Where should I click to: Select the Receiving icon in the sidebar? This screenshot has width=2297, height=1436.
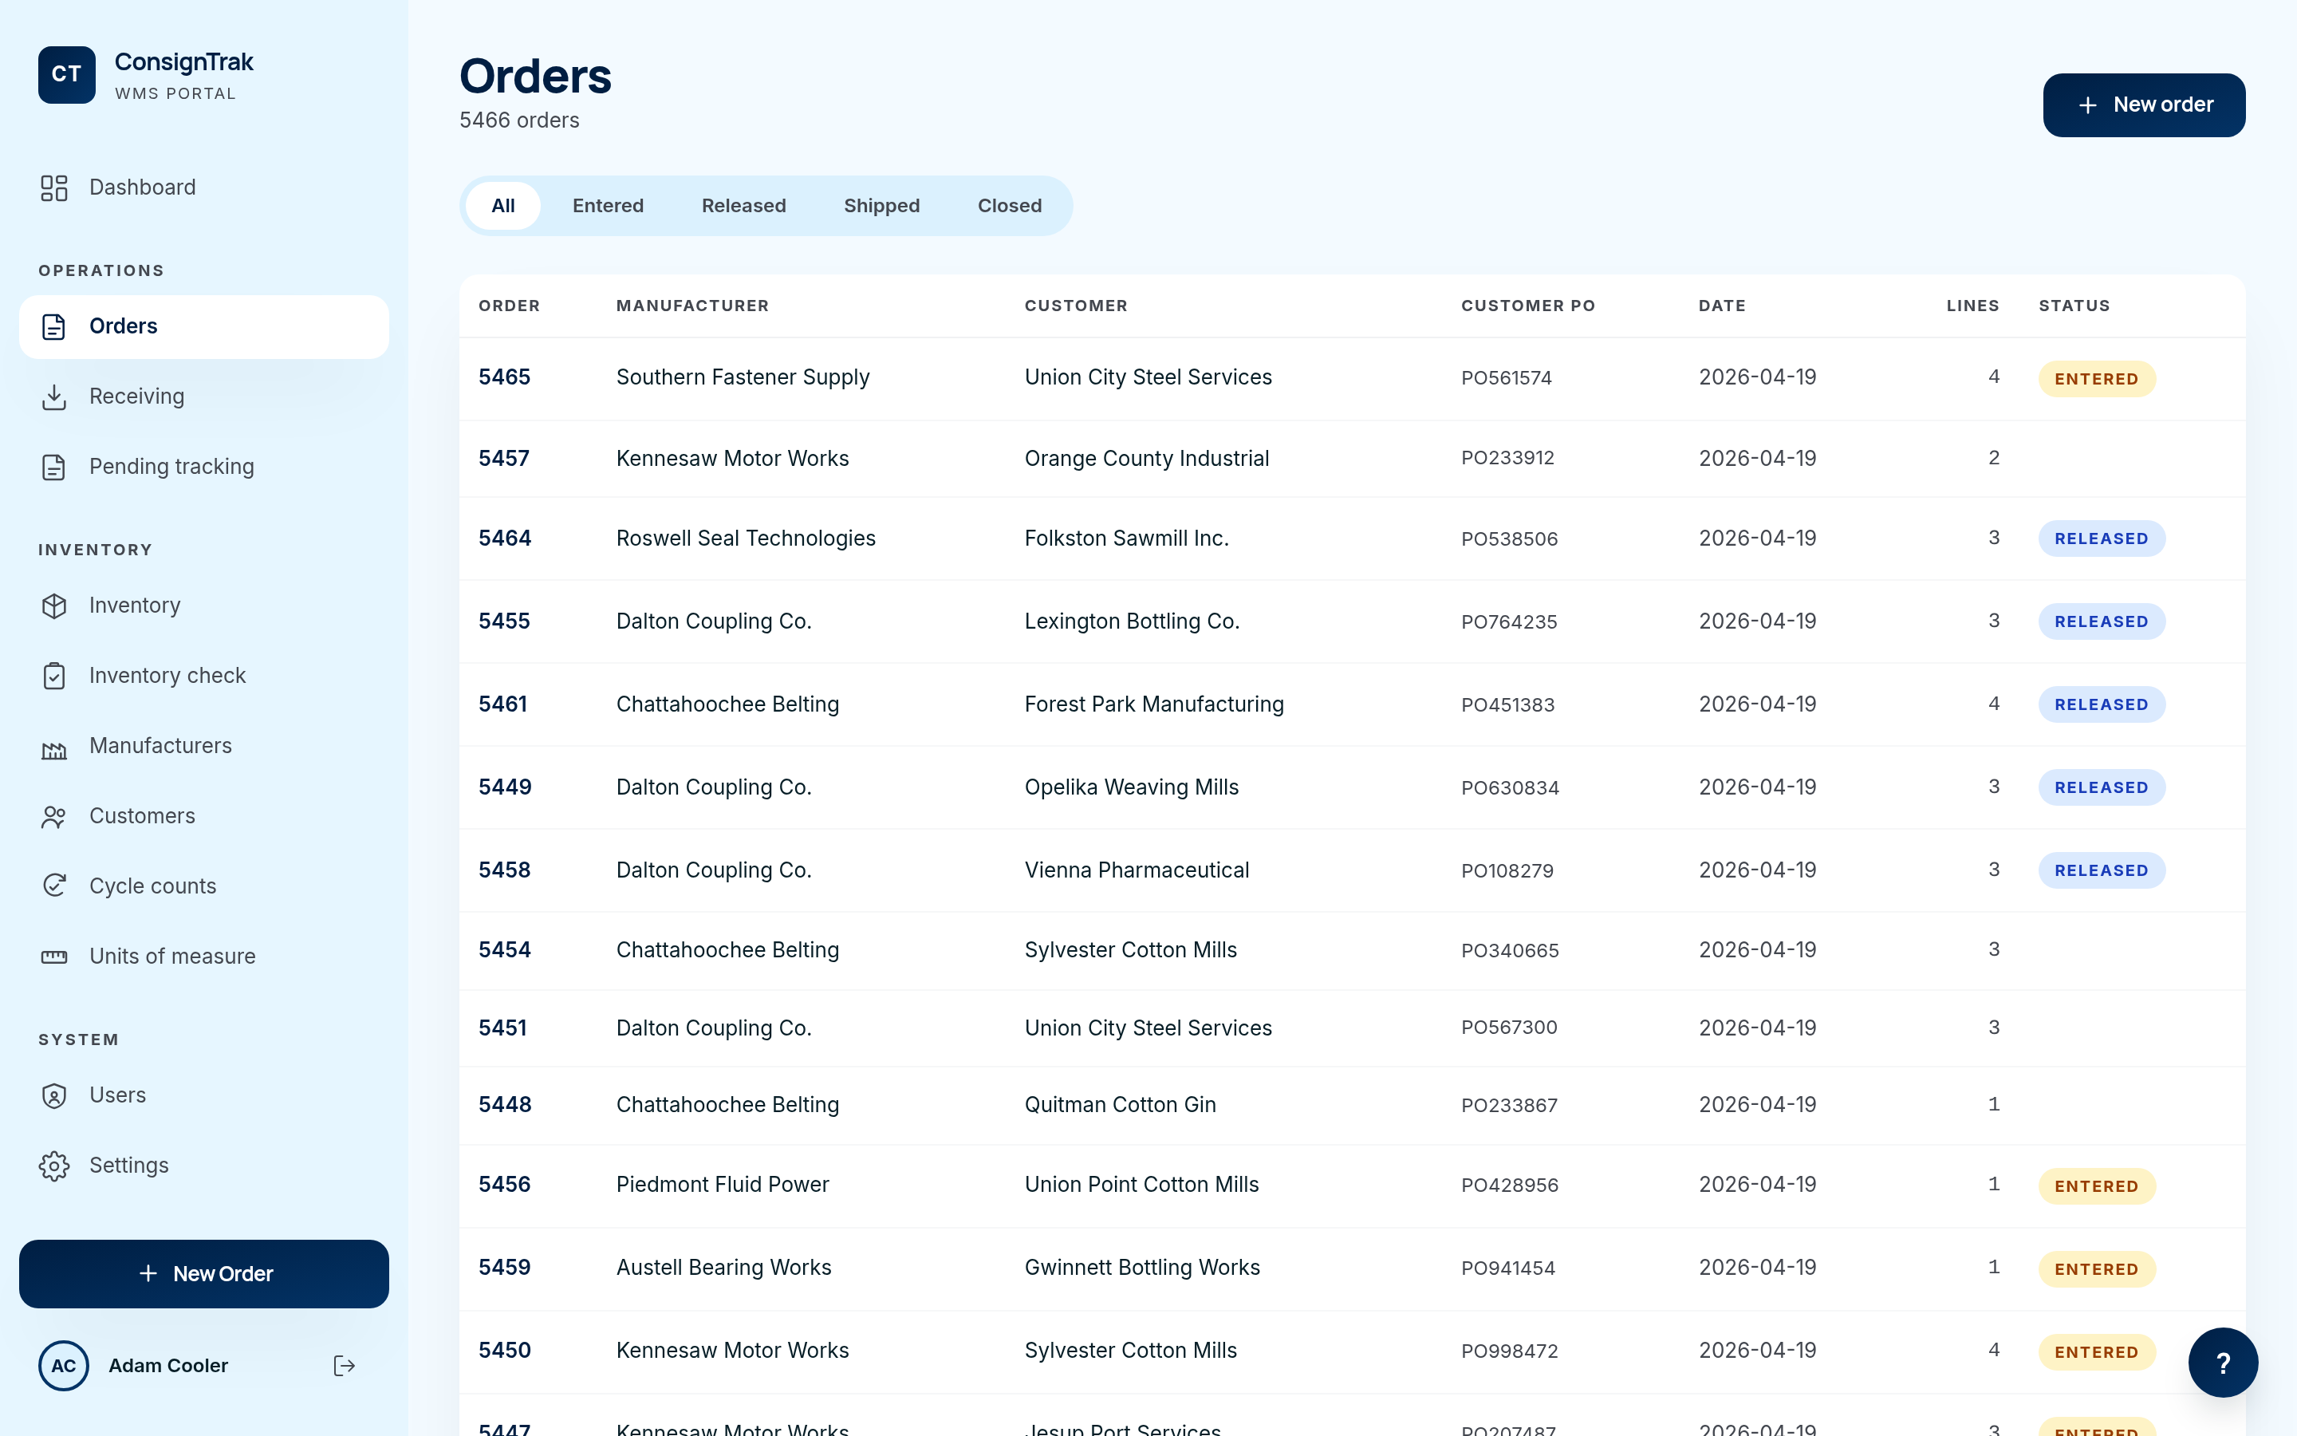click(54, 396)
